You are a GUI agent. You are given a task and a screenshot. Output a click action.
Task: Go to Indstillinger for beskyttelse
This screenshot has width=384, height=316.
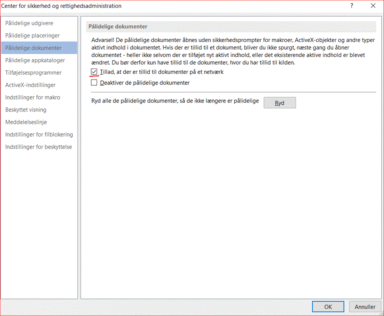point(39,147)
